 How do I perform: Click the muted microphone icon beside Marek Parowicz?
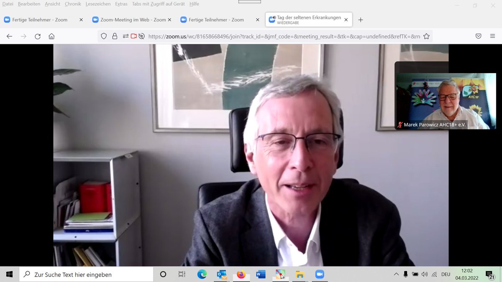(400, 125)
